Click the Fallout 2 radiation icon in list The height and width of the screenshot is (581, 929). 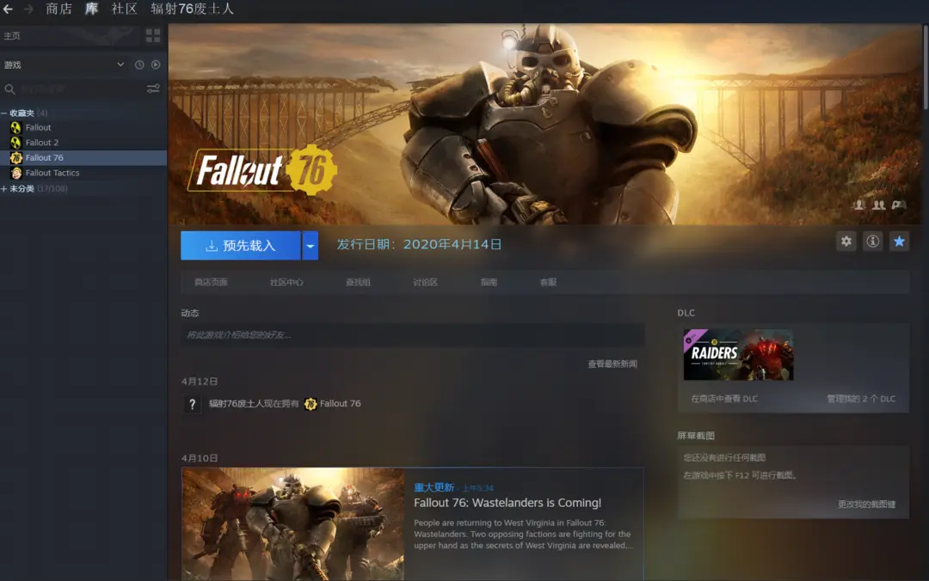pos(16,142)
